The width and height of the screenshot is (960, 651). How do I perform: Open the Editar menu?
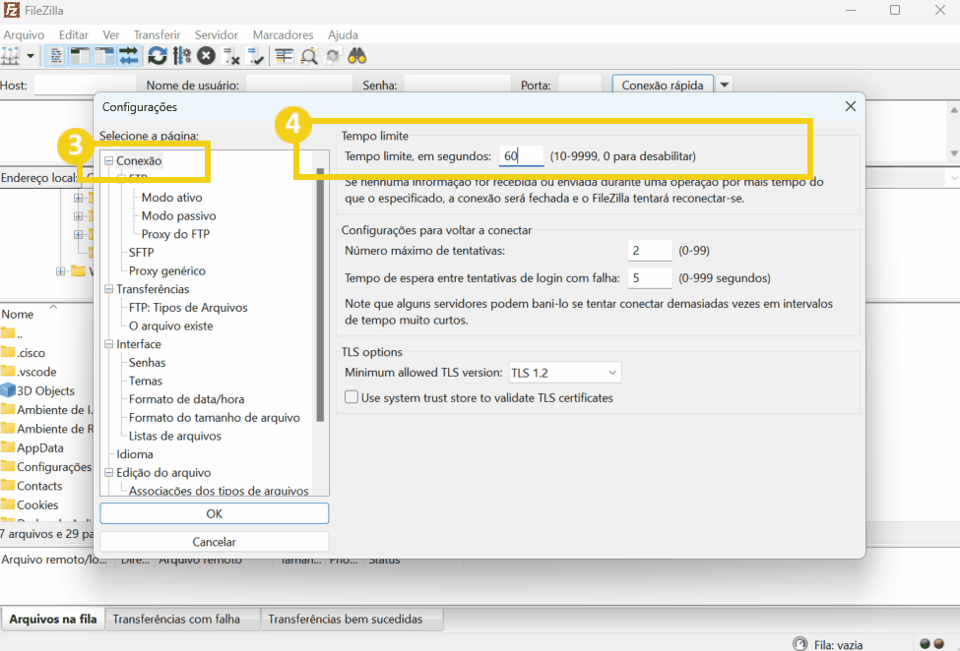(x=74, y=34)
